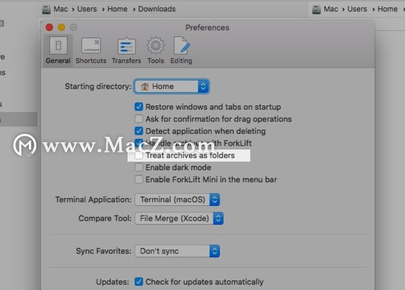Toggle Check for updates automatically

[x=138, y=282]
